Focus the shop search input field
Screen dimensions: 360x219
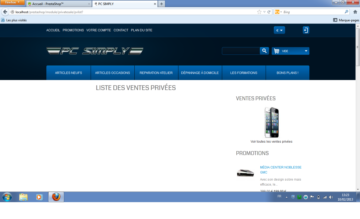241,51
